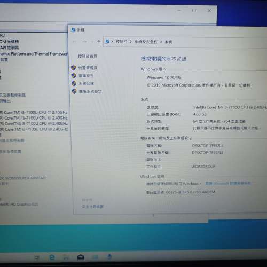Open Task View from the taskbar
The height and width of the screenshot is (267, 267).
coord(36,257)
